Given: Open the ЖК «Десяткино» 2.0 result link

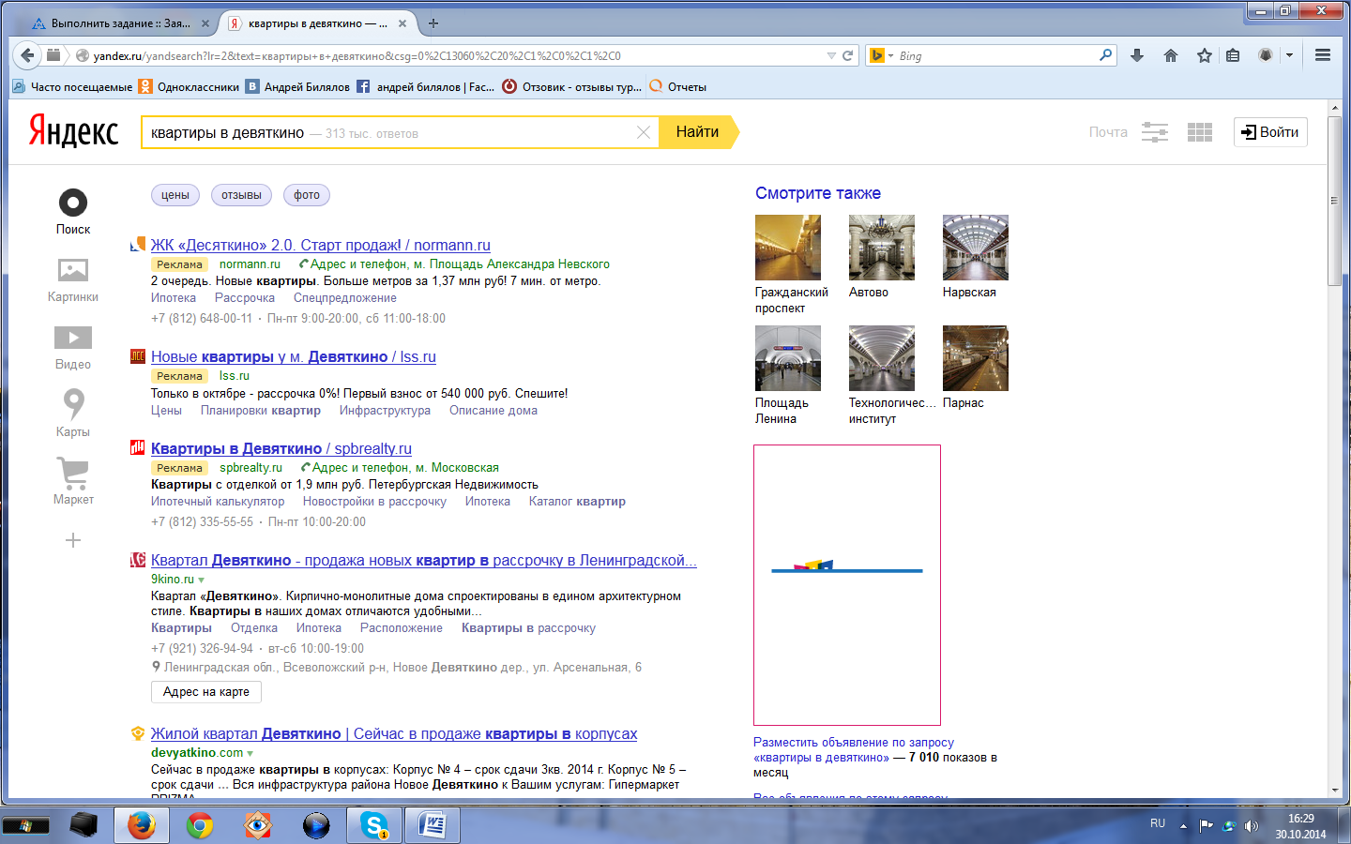Looking at the screenshot, I should tap(321, 246).
